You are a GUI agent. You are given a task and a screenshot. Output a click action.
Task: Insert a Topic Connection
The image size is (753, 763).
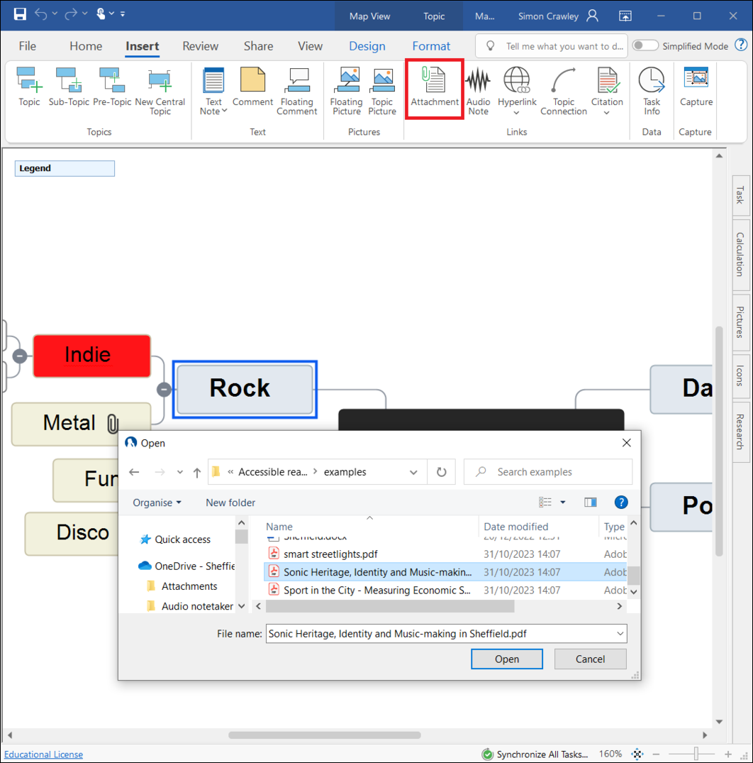coord(563,82)
